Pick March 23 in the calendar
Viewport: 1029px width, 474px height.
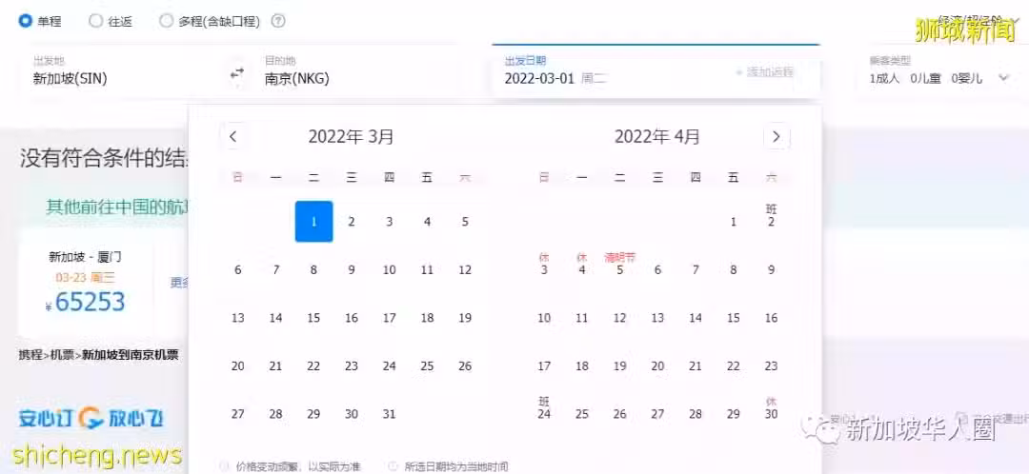click(x=352, y=366)
